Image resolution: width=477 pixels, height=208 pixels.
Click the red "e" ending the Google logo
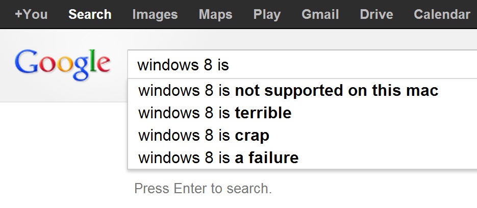pyautogui.click(x=103, y=65)
